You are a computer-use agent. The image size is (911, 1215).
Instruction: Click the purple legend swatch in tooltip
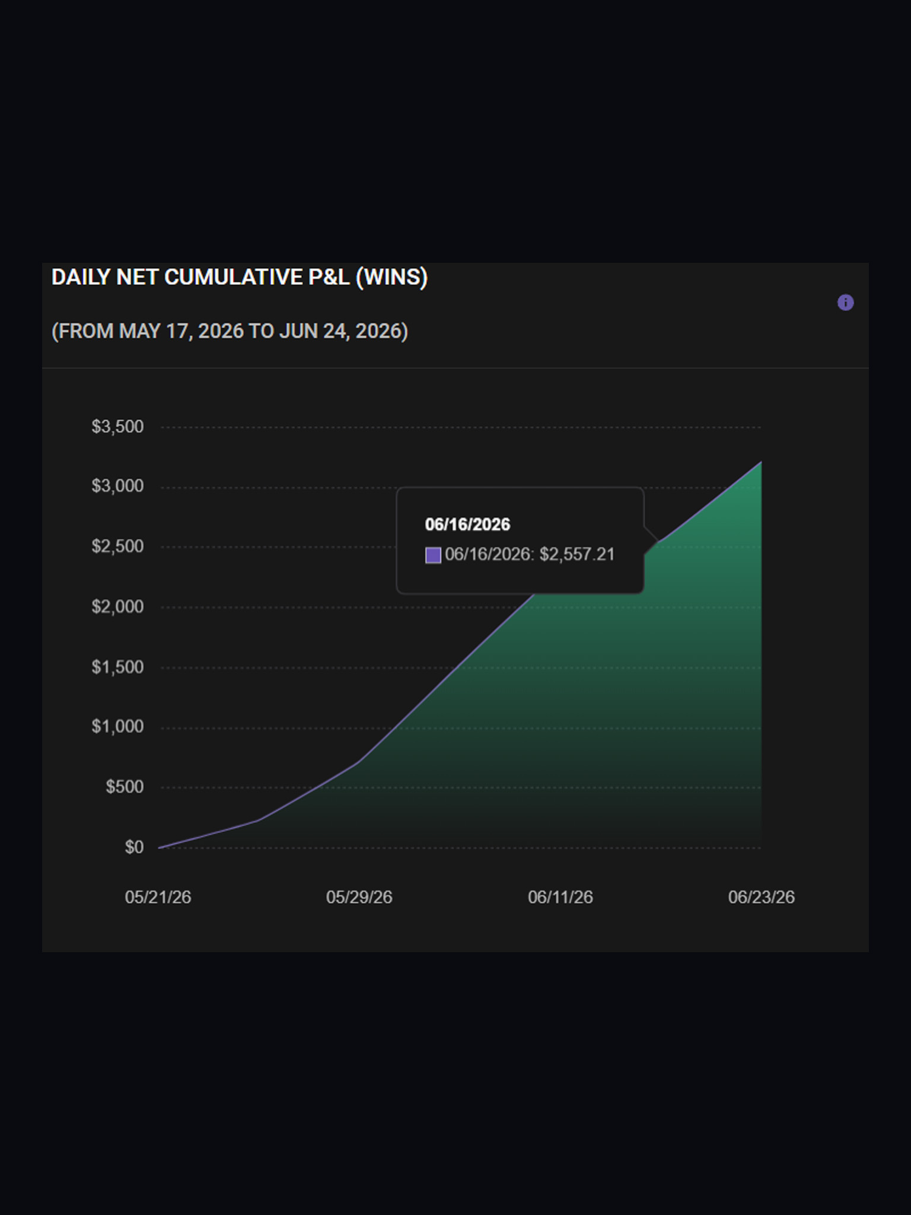coord(433,555)
